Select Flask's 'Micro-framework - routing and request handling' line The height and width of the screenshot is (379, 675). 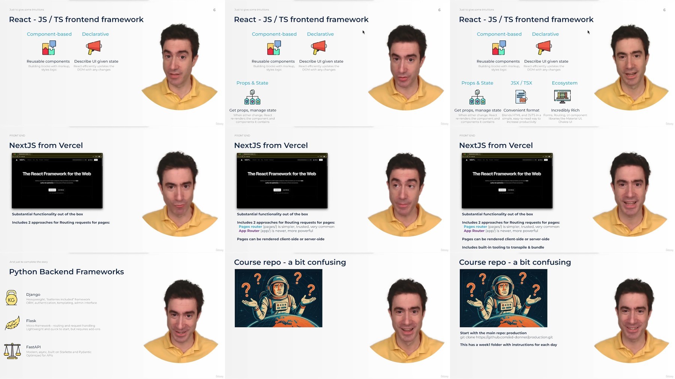click(61, 326)
